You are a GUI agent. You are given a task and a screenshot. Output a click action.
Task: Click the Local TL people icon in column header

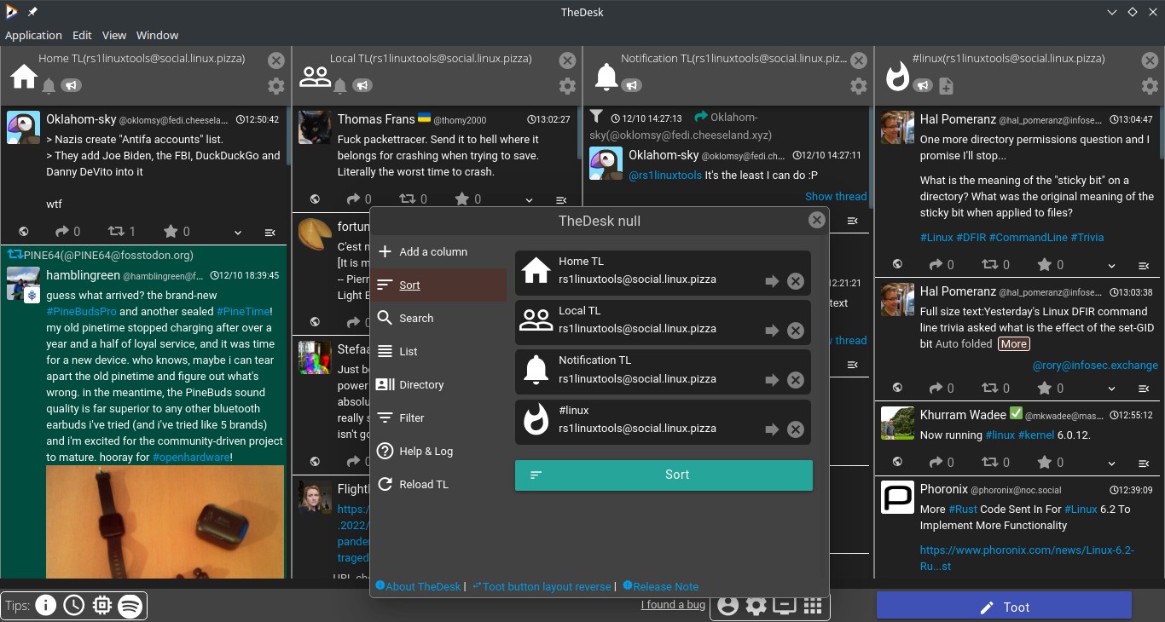coord(316,77)
